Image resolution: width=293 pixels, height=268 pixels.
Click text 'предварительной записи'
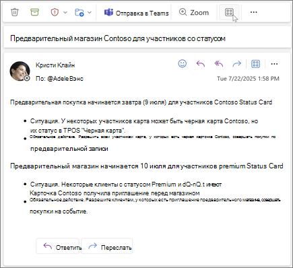click(69, 149)
